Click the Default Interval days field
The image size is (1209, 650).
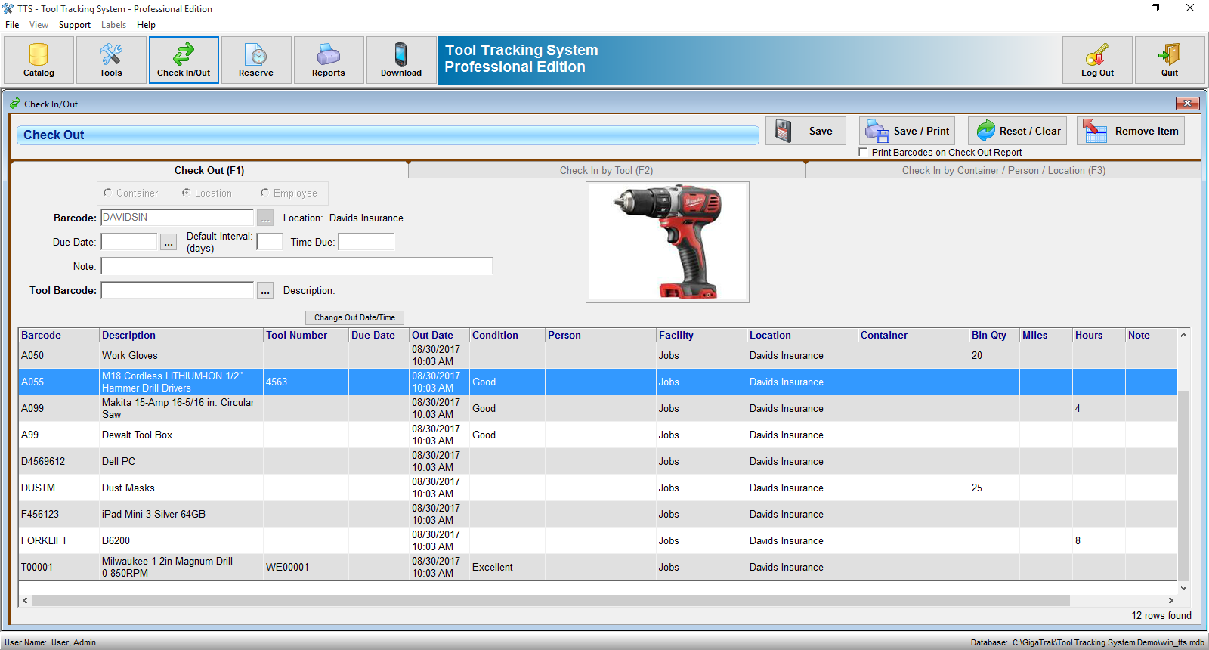click(270, 242)
